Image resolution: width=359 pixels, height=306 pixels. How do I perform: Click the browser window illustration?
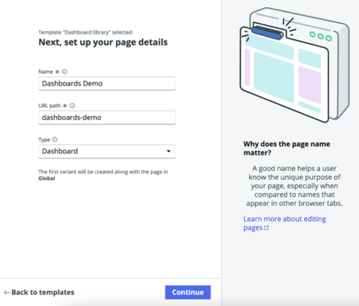[x=295, y=65]
